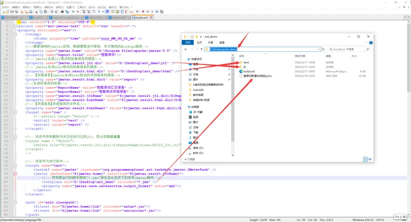Viewport: 411px width, 222px height.
Task: Open the 插件 menu in Notepad++
Action: pyautogui.click(x=112, y=7)
